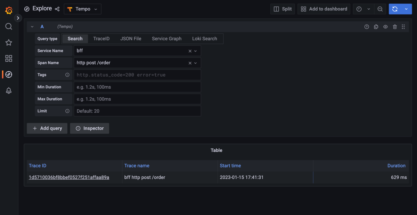
Task: Click the Add query button
Action: pos(47,128)
